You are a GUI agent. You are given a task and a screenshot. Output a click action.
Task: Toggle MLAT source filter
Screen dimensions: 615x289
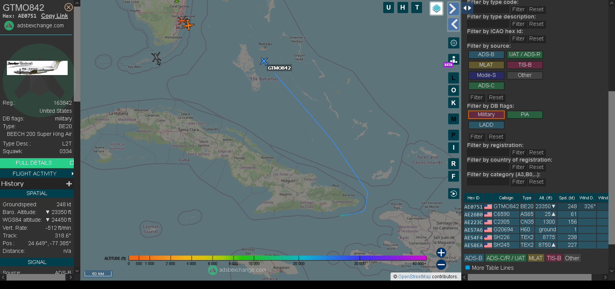[486, 65]
